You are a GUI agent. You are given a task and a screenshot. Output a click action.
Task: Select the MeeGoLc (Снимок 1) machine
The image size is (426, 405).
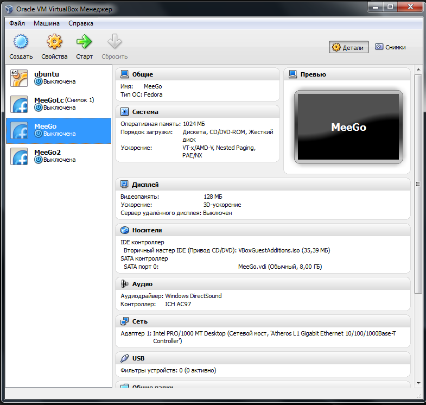point(59,104)
